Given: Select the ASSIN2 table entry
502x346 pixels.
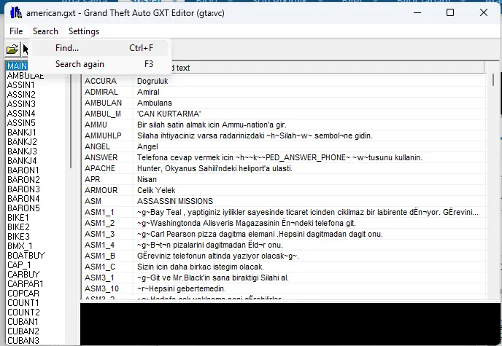Looking at the screenshot, I should tap(21, 95).
